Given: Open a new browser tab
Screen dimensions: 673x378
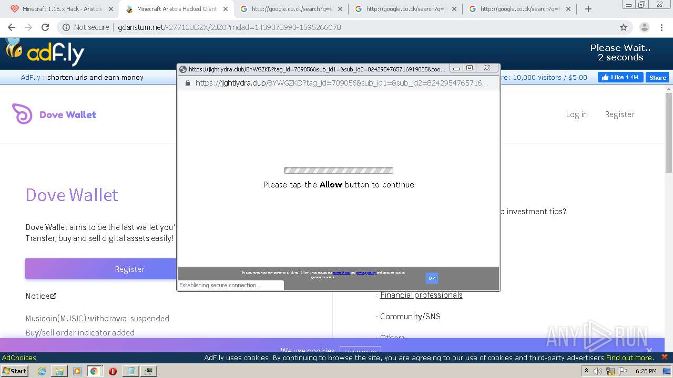Looking at the screenshot, I should click(588, 9).
